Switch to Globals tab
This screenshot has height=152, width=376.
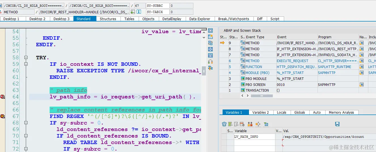(300, 112)
